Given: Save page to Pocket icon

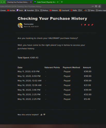Looking at the screenshot, I should pos(96,6).
